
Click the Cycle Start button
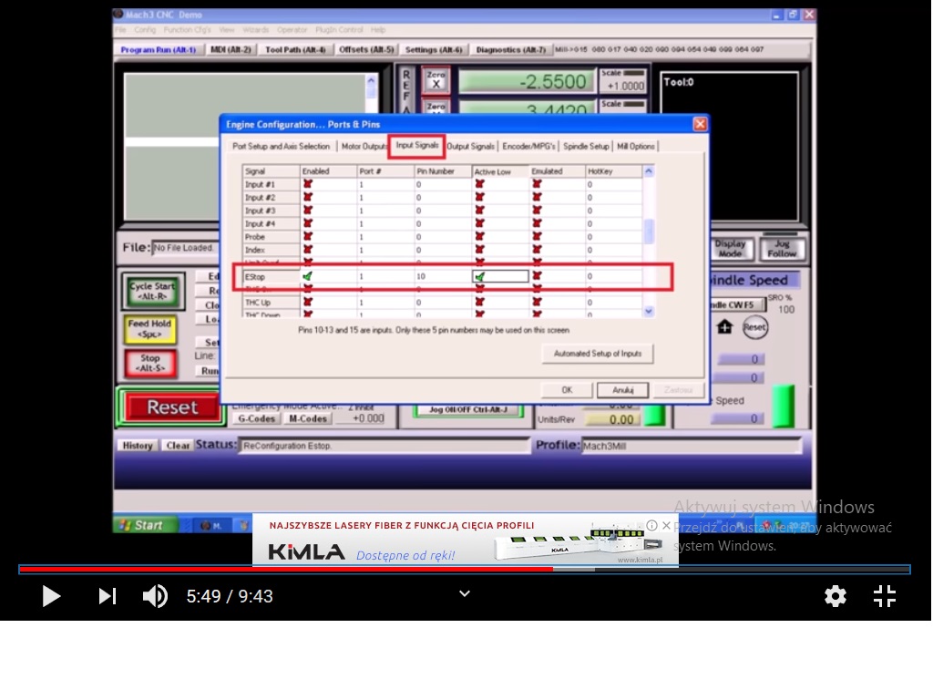pyautogui.click(x=152, y=291)
